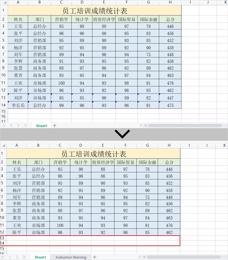Select total 475 cell in top spreadsheet

[170, 105]
